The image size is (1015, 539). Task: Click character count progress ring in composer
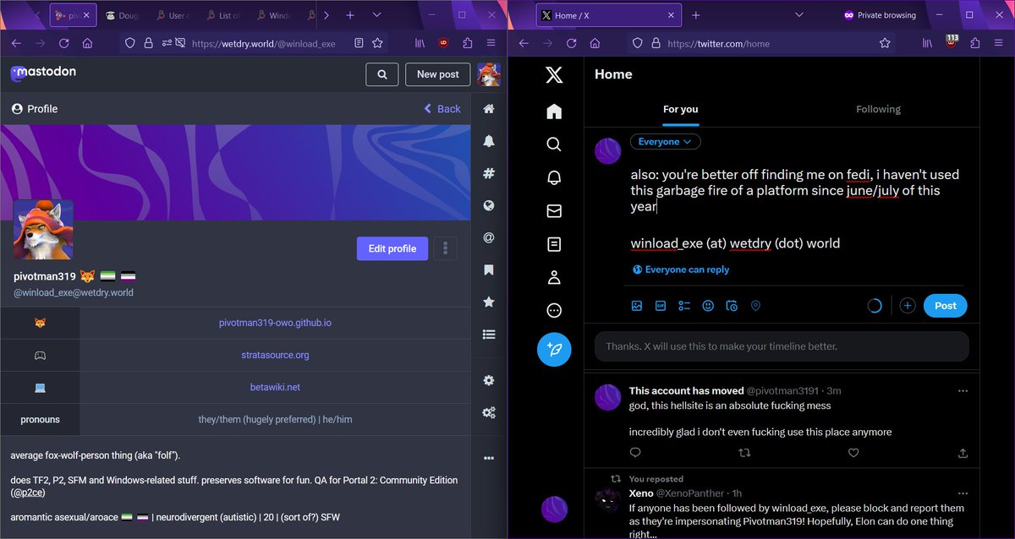875,306
